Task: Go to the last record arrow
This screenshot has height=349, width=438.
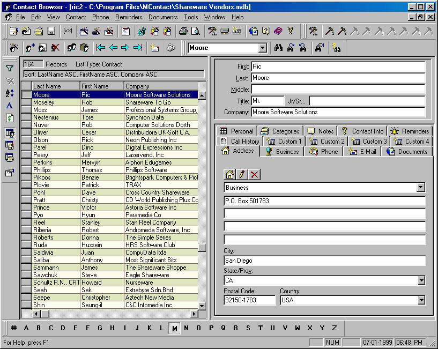Action: 138,48
